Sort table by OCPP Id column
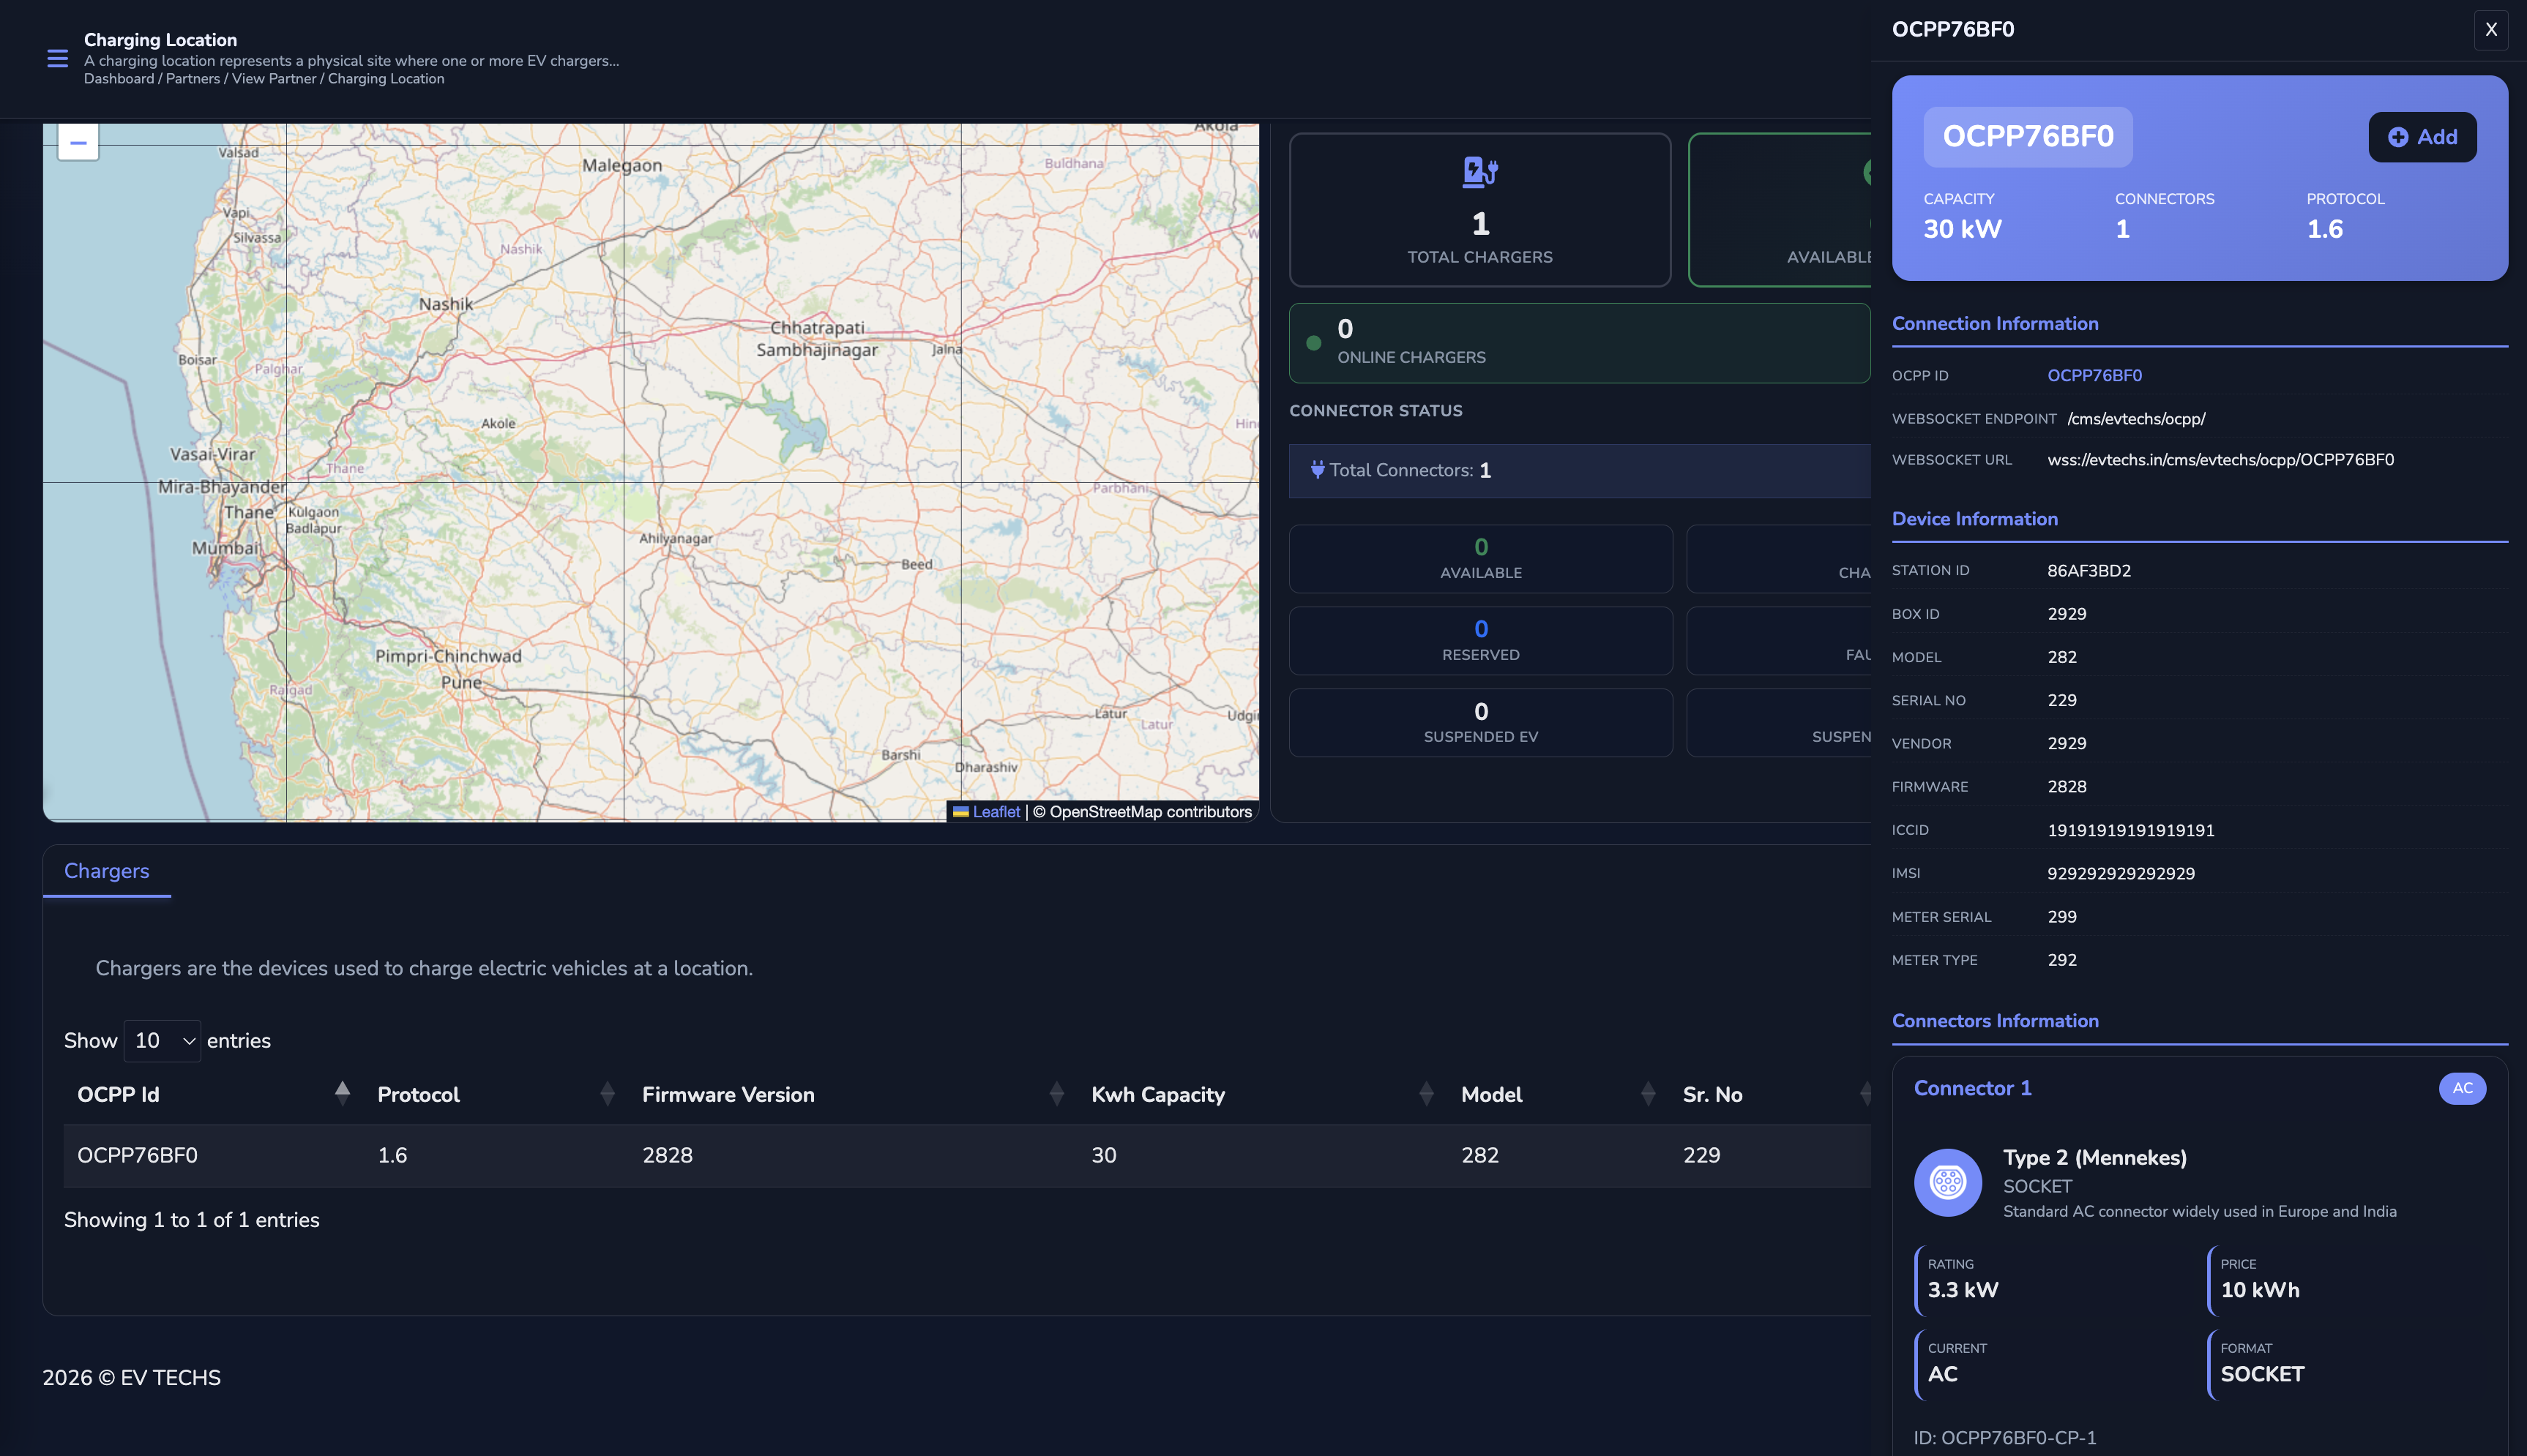 coord(118,1094)
